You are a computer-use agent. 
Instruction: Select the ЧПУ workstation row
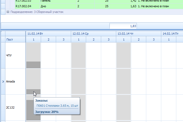[15, 55]
